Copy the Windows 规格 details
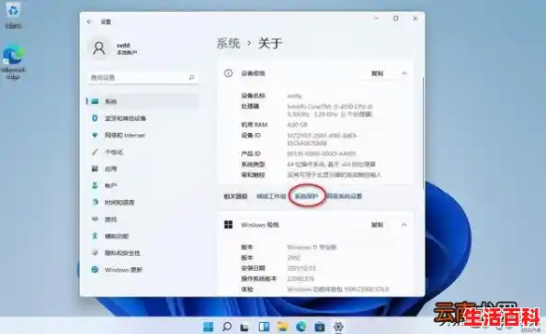546x334 pixels. point(377,225)
